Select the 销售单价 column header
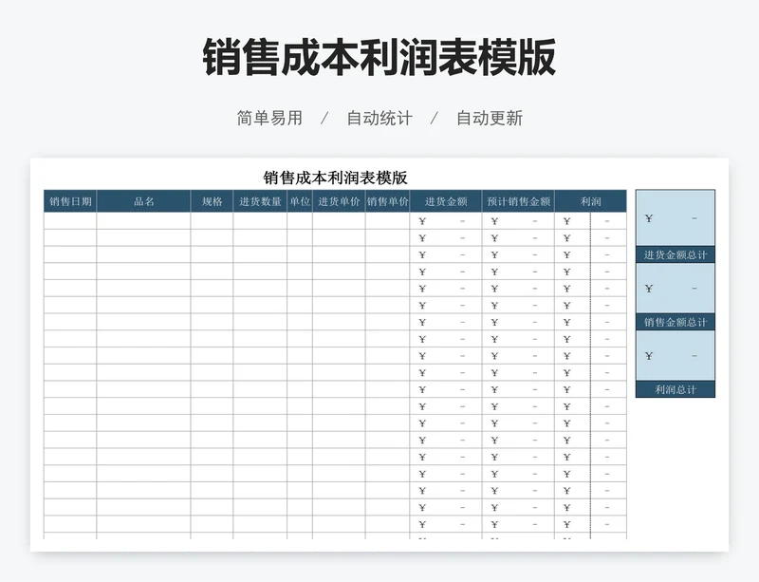 387,201
